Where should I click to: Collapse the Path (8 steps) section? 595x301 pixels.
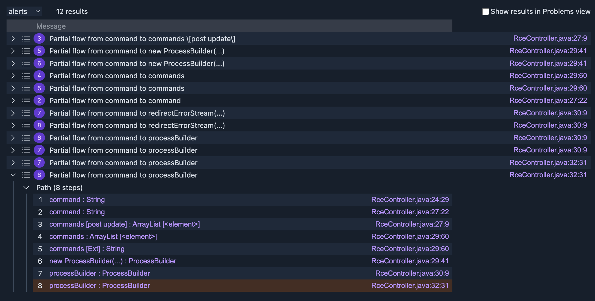[26, 188]
